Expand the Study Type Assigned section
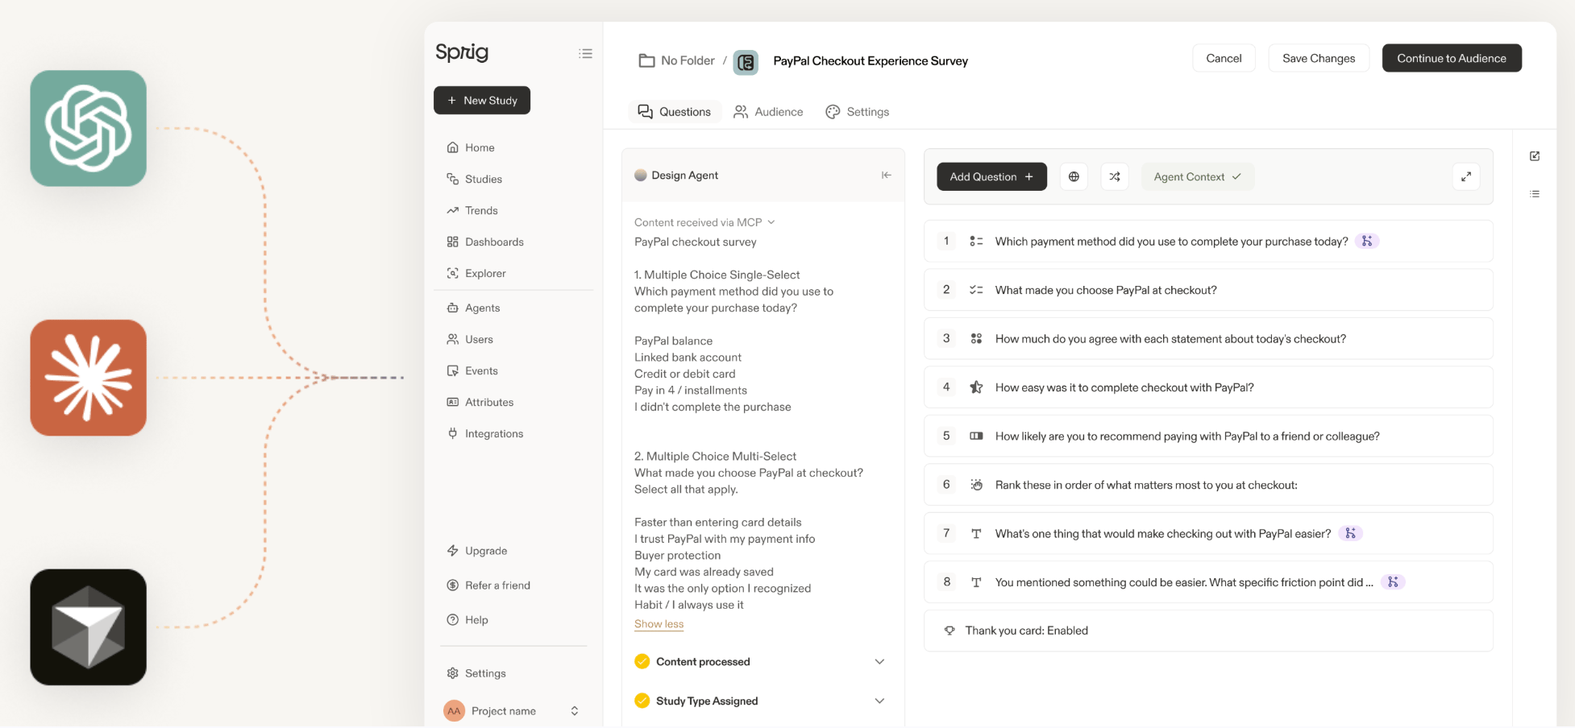 (760, 701)
